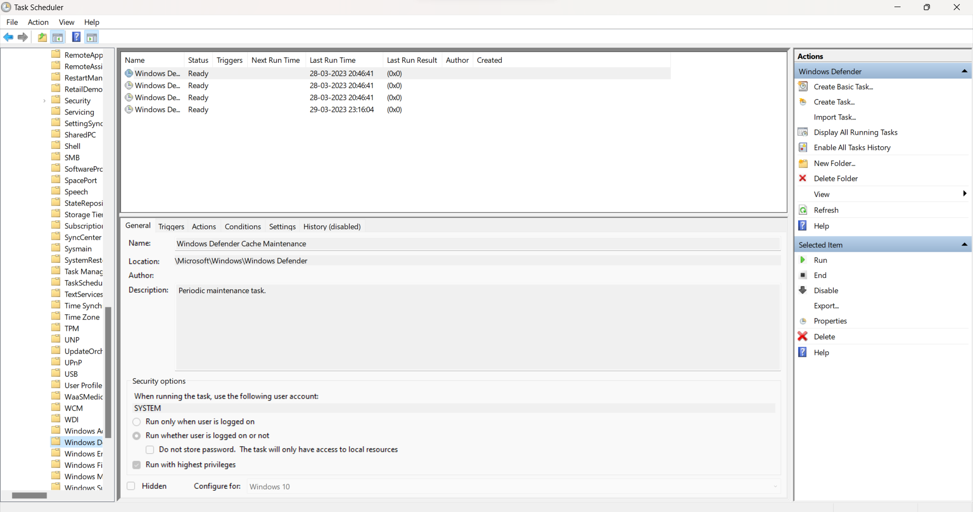Switch to the Actions tab in details

tap(204, 226)
